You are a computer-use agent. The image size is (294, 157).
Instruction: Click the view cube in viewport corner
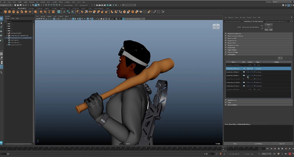coord(216,26)
